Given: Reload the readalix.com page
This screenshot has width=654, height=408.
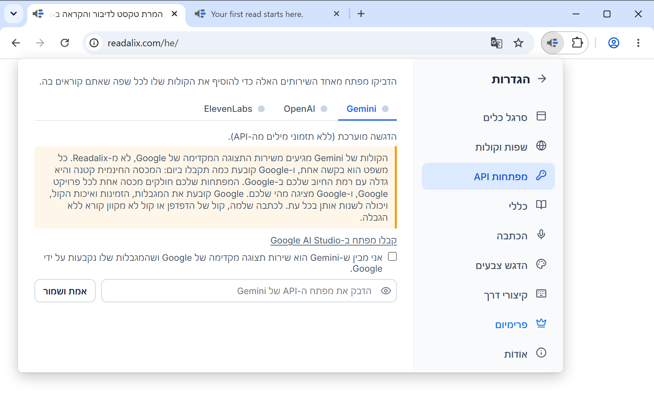Looking at the screenshot, I should point(65,43).
